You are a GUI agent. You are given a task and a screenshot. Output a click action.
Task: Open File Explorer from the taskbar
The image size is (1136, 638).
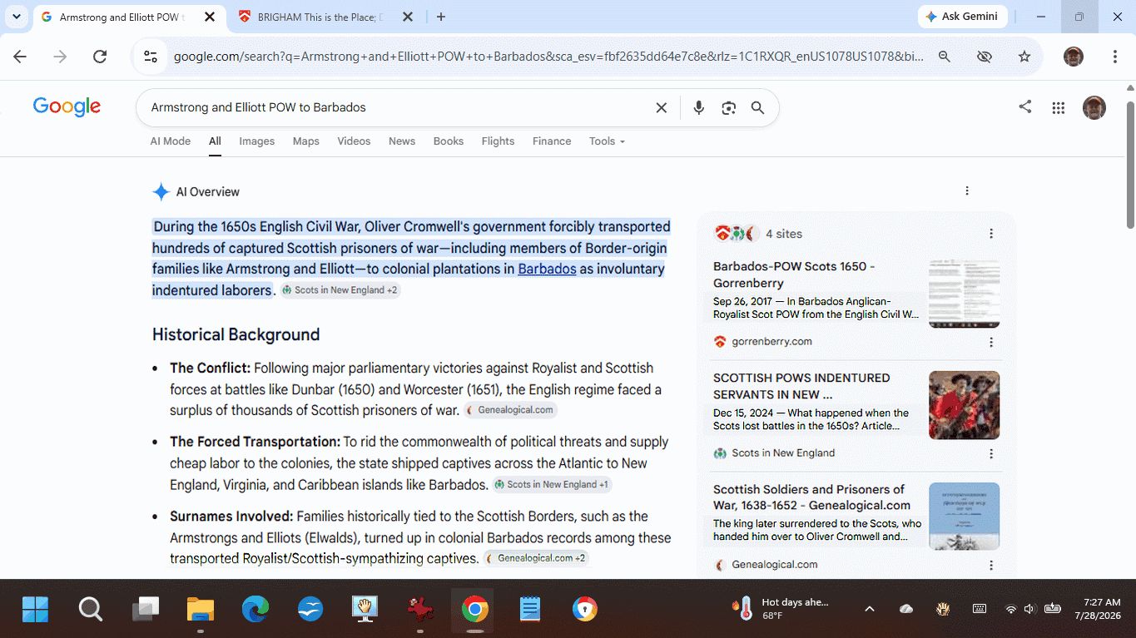pyautogui.click(x=201, y=610)
